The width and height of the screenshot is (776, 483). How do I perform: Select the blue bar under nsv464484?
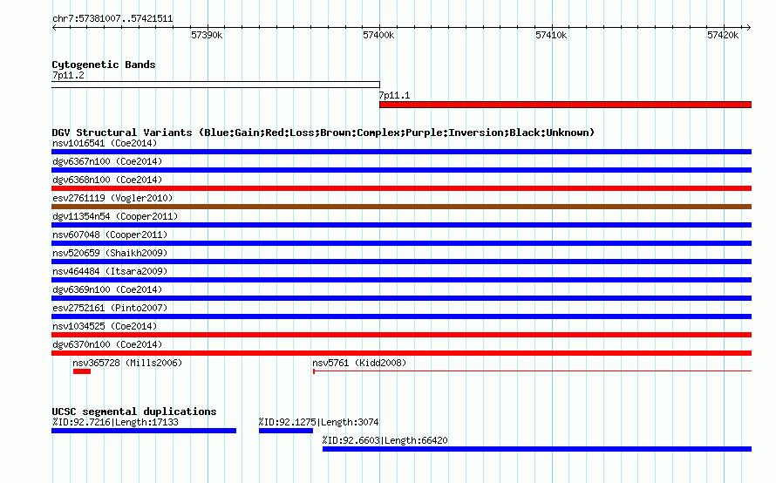(x=401, y=280)
